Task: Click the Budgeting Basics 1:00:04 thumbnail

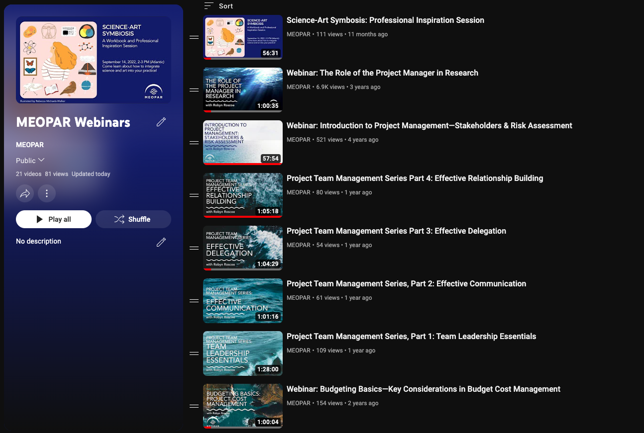Action: click(243, 406)
